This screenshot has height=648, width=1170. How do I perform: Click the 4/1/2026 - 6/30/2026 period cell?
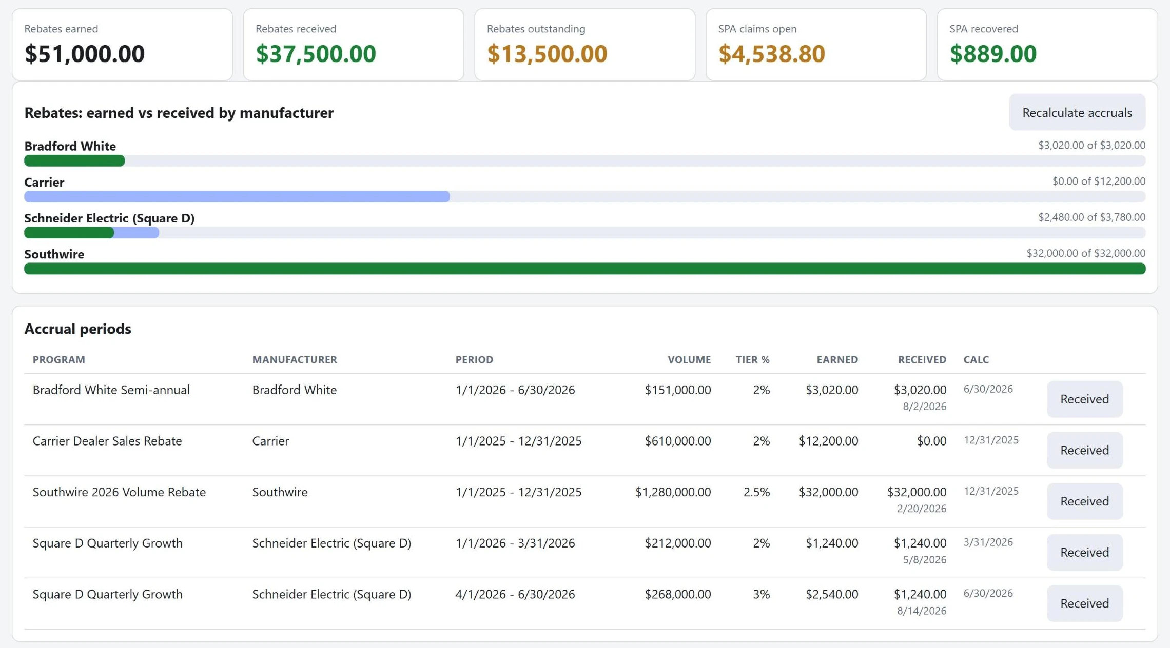pyautogui.click(x=515, y=595)
